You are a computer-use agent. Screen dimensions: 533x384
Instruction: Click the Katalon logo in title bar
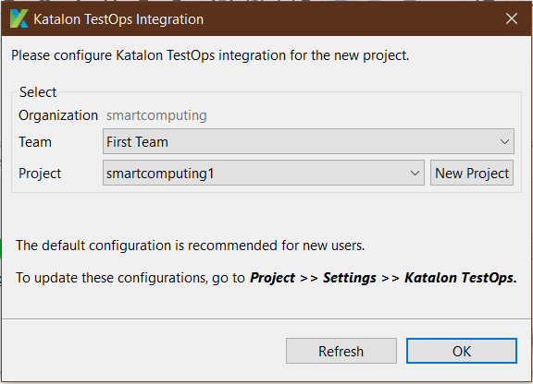[19, 18]
